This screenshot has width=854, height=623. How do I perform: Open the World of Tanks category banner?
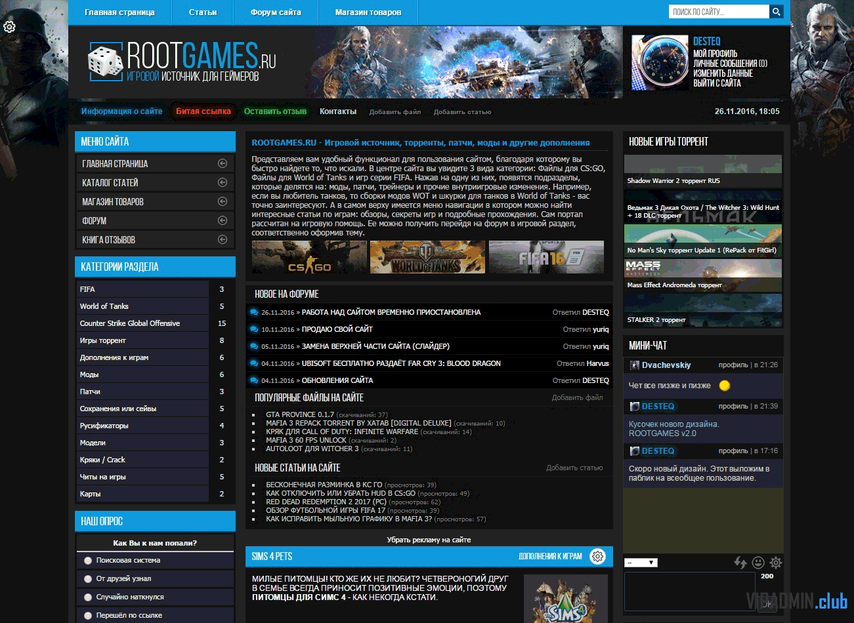(427, 257)
